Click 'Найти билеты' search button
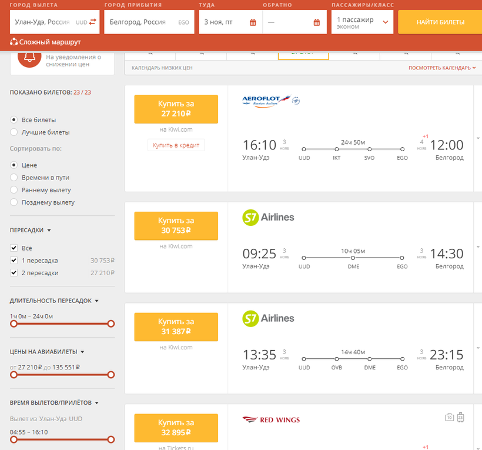 pyautogui.click(x=440, y=22)
